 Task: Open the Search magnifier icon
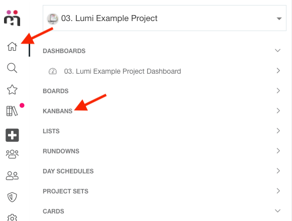(x=12, y=68)
